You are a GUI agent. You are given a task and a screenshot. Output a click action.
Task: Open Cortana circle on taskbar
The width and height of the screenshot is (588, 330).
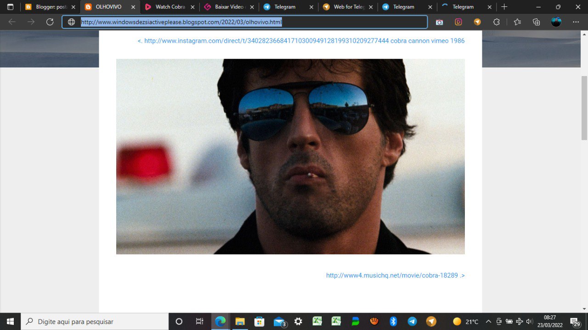pos(179,321)
